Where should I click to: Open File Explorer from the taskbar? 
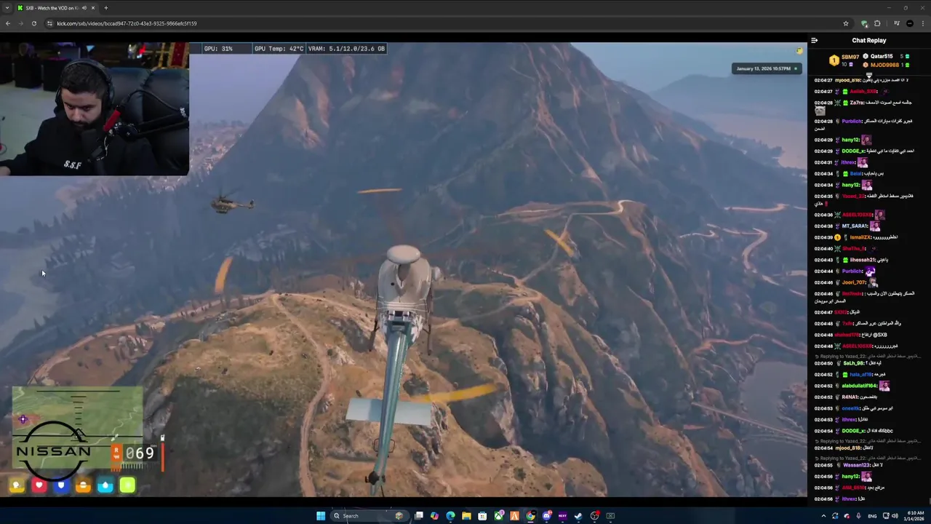coord(466,516)
